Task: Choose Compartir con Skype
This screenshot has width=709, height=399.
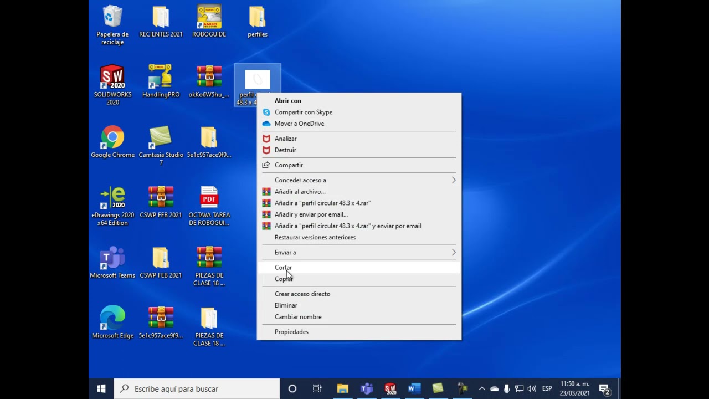Action: click(359, 112)
